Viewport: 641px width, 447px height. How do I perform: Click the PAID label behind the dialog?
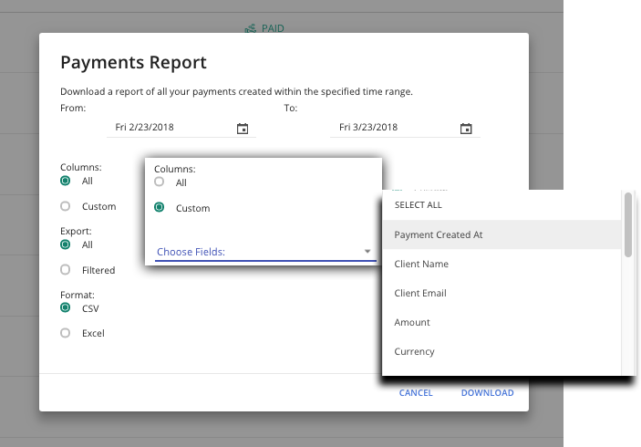[x=273, y=28]
